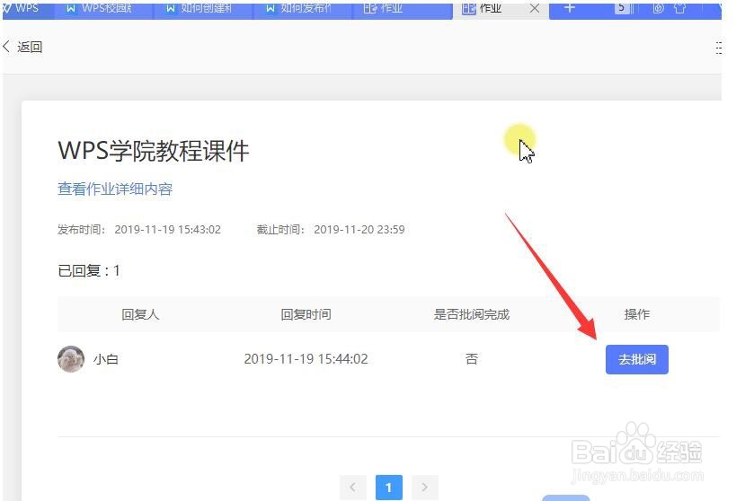Switch to the WPS校园 document tab
745x501 pixels.
103,9
